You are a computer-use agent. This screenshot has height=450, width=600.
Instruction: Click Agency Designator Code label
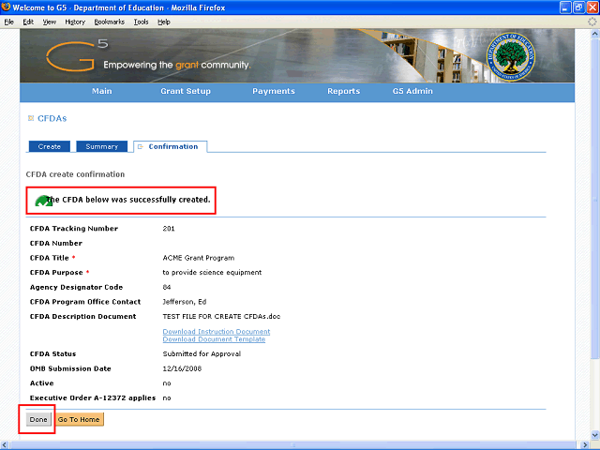coord(76,288)
